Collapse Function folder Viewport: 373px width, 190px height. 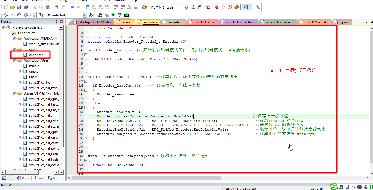(15, 49)
